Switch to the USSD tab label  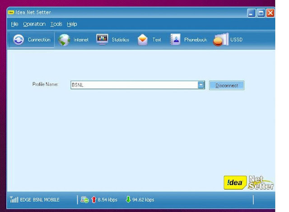tap(236, 40)
